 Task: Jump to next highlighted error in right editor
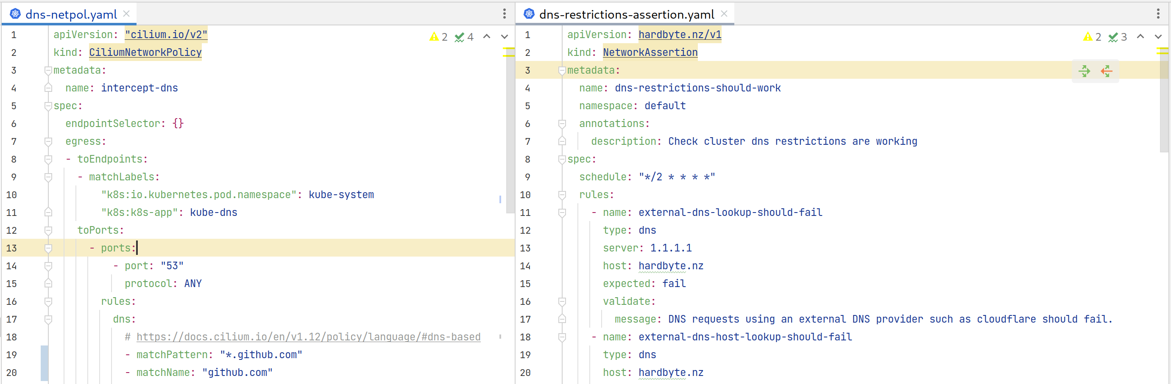pos(1157,37)
